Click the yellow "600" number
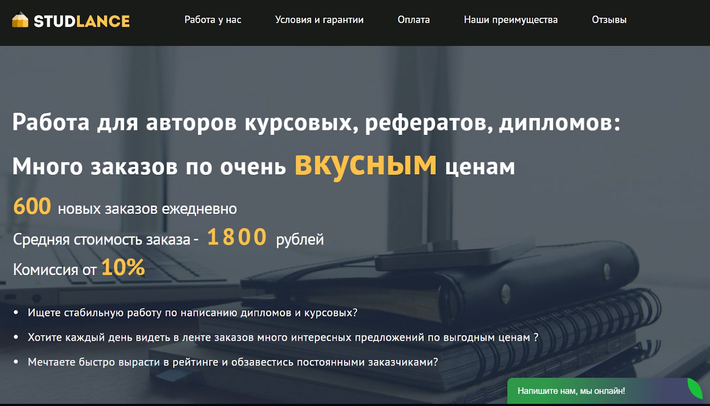710x406 pixels. [32, 206]
